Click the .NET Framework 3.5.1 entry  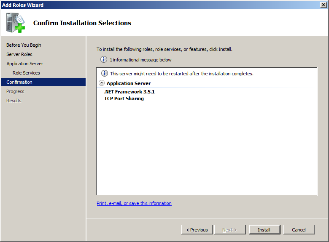click(x=127, y=92)
